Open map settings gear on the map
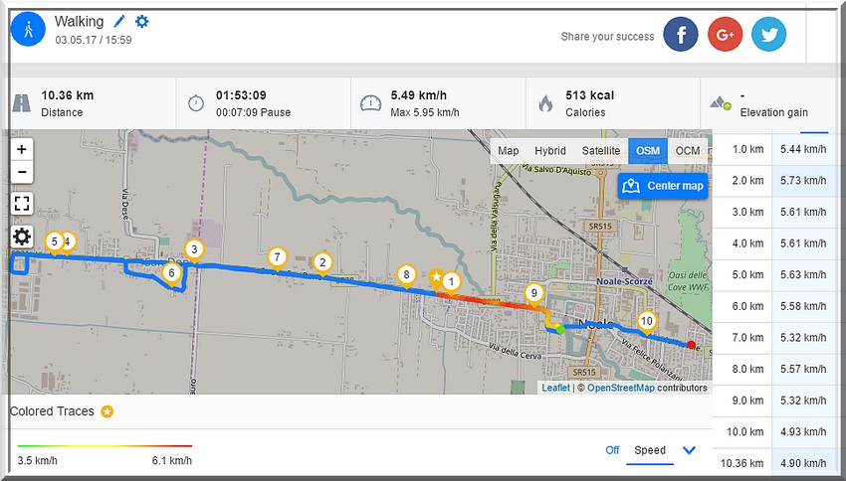846x481 pixels. 22,237
